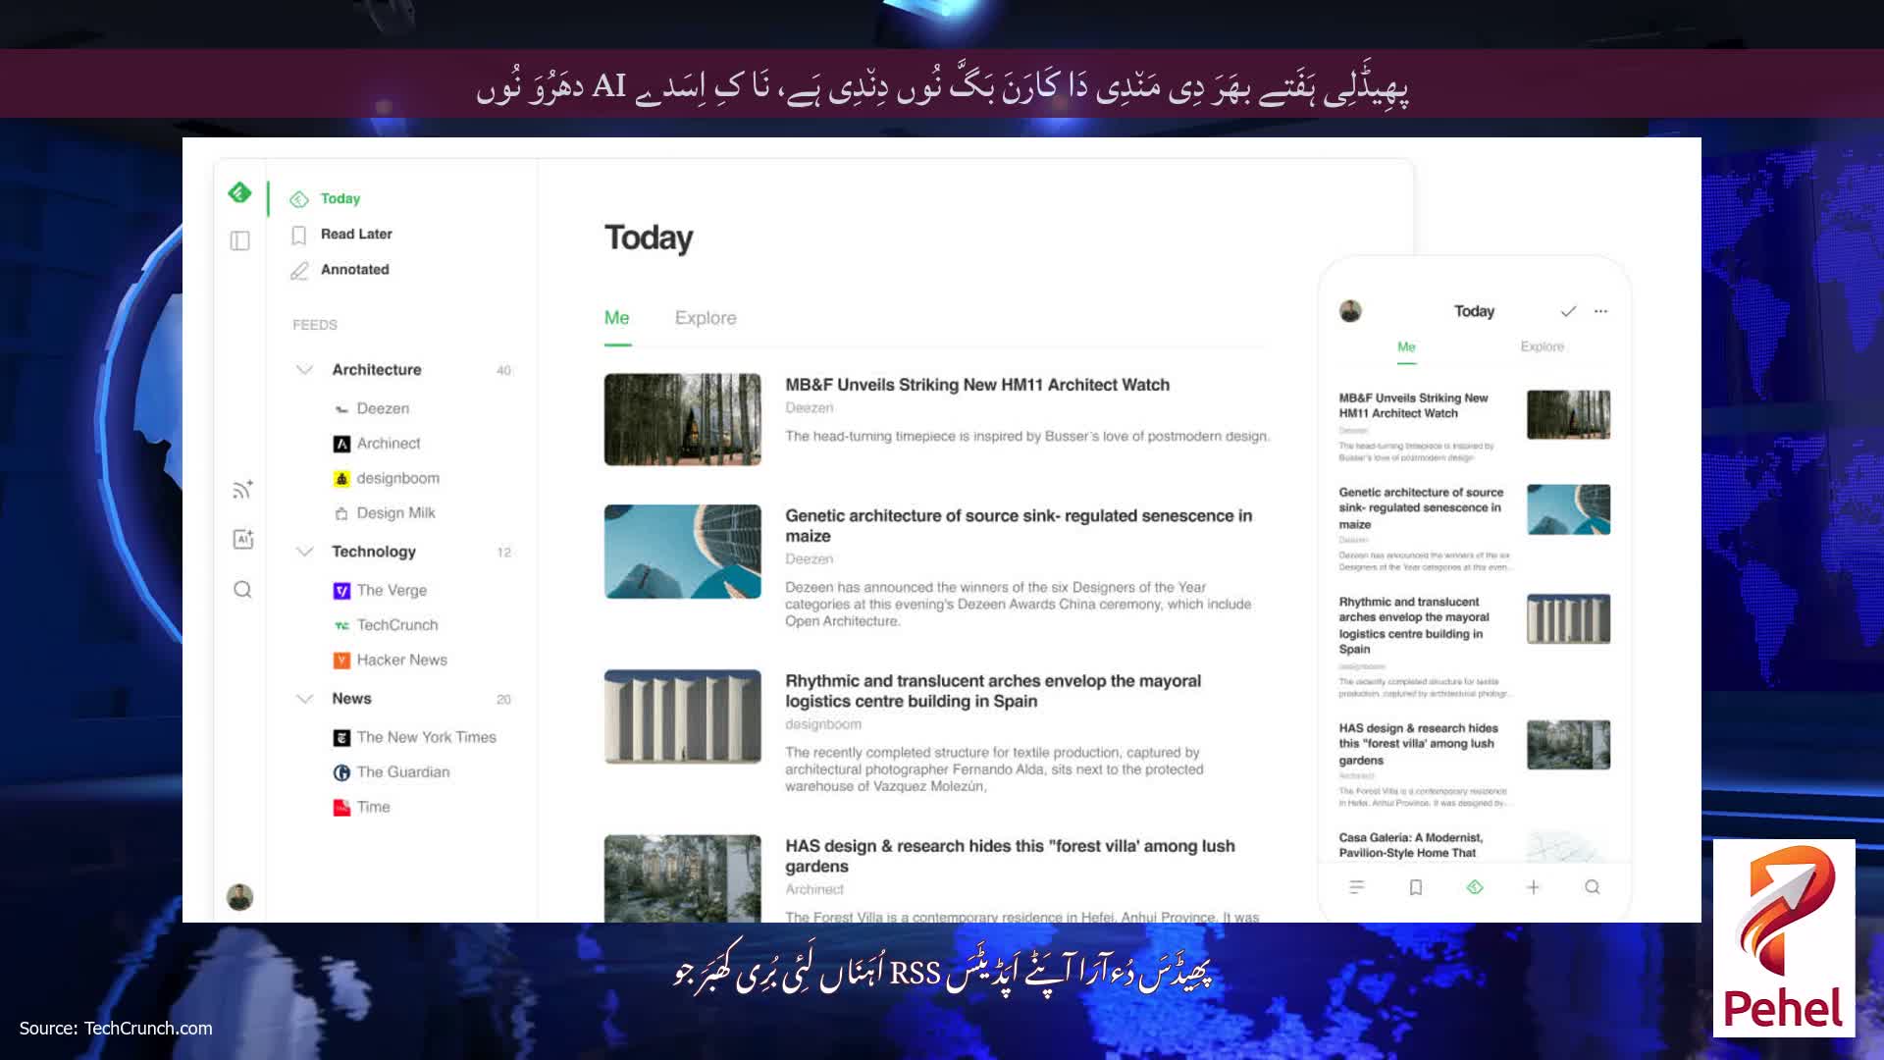The width and height of the screenshot is (1884, 1060).
Task: Open The Guardian feed
Action: (403, 772)
